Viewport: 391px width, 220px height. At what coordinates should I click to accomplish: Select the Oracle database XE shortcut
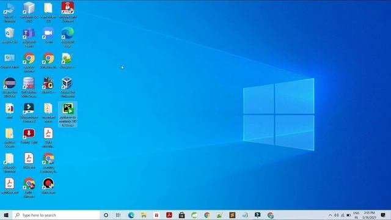coord(29,87)
